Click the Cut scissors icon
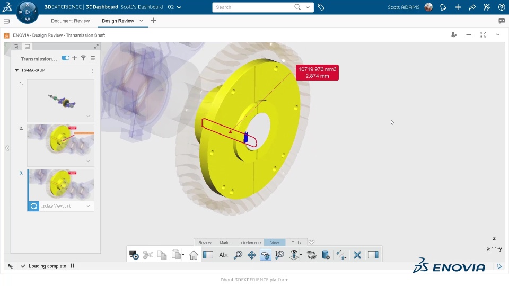509x286 pixels. (148, 255)
